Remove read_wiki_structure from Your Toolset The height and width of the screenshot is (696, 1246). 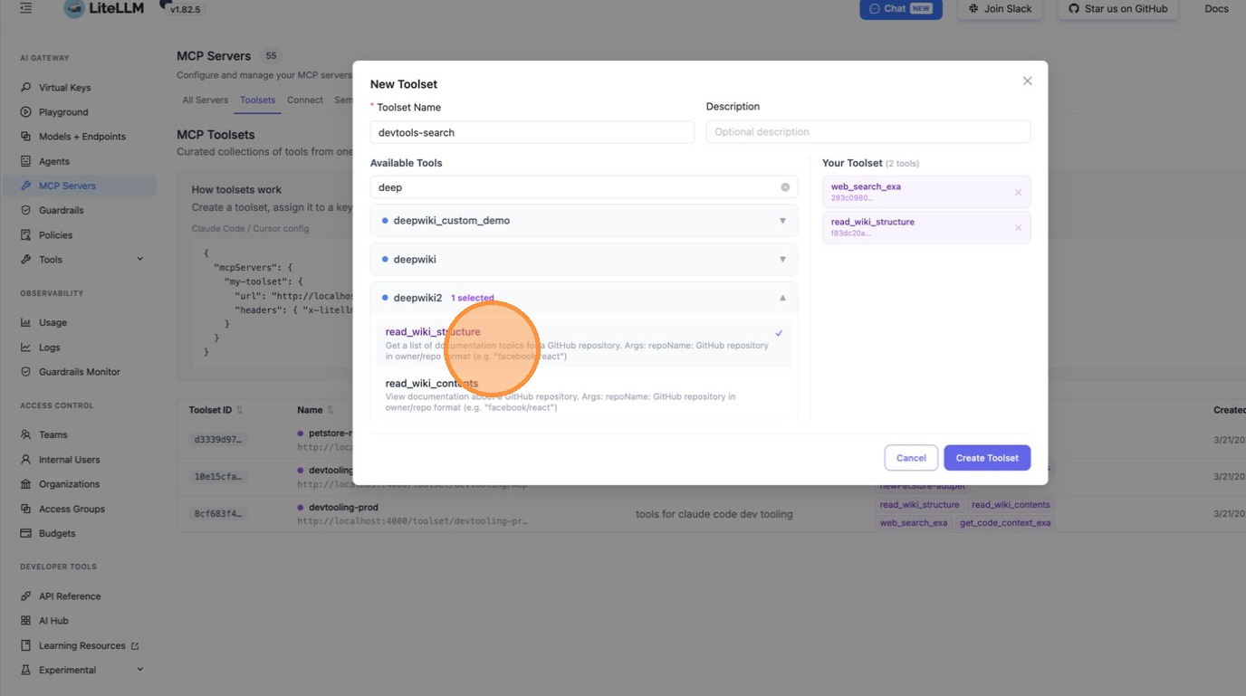[x=1018, y=227]
